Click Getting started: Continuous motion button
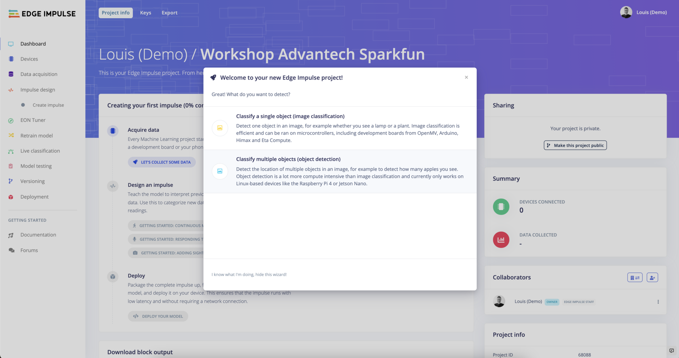679x358 pixels. [x=166, y=226]
